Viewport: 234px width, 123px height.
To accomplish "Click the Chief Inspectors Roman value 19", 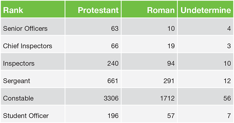I will point(171,46).
